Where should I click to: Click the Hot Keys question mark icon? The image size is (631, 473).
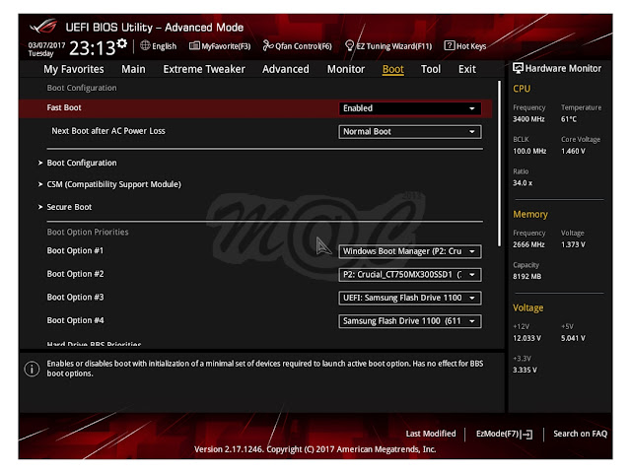(x=450, y=45)
